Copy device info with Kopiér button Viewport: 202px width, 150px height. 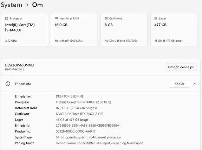(x=179, y=84)
